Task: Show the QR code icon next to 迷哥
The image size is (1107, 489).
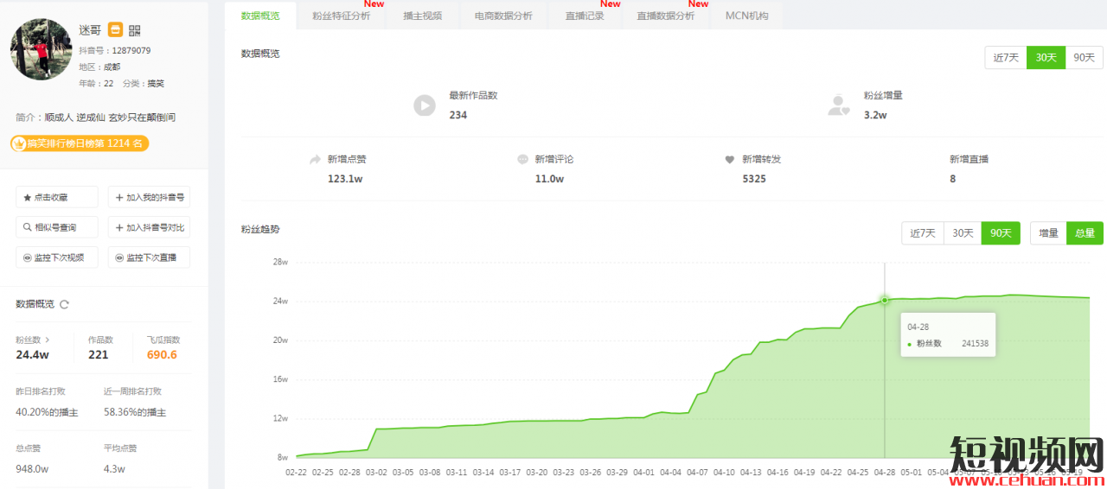Action: (134, 30)
